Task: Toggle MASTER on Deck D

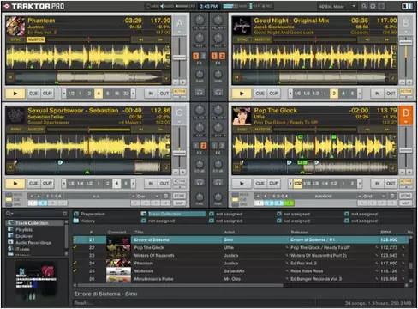Action: pos(262,130)
